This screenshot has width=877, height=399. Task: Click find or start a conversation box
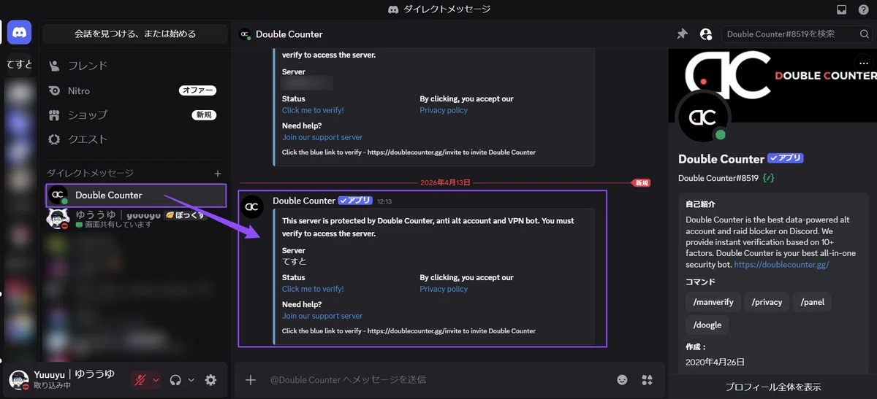[x=135, y=34]
